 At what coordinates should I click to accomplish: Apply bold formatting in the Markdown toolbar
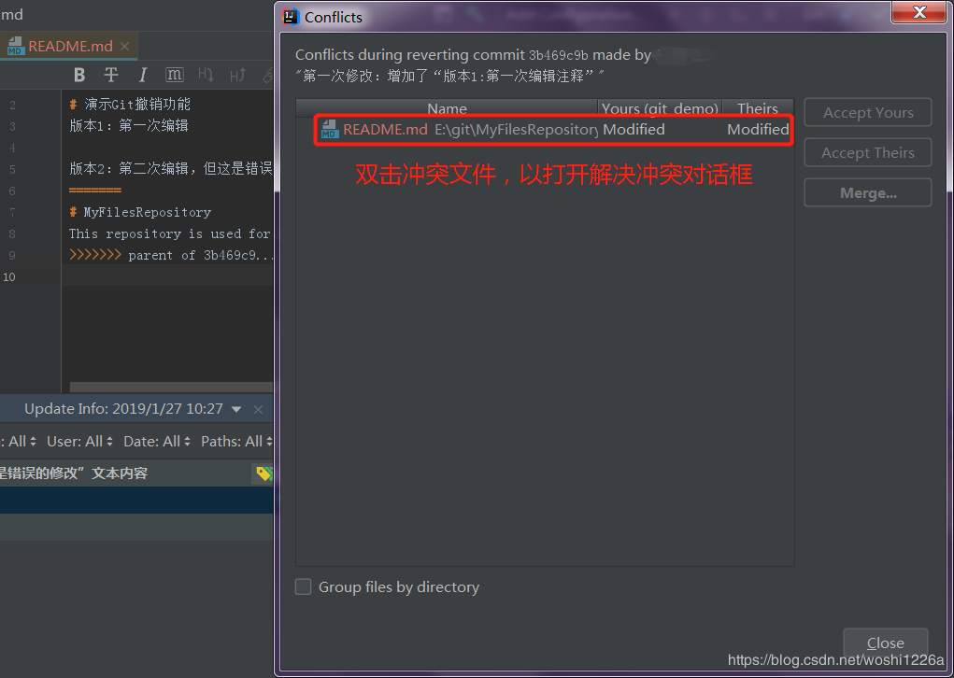pos(78,75)
